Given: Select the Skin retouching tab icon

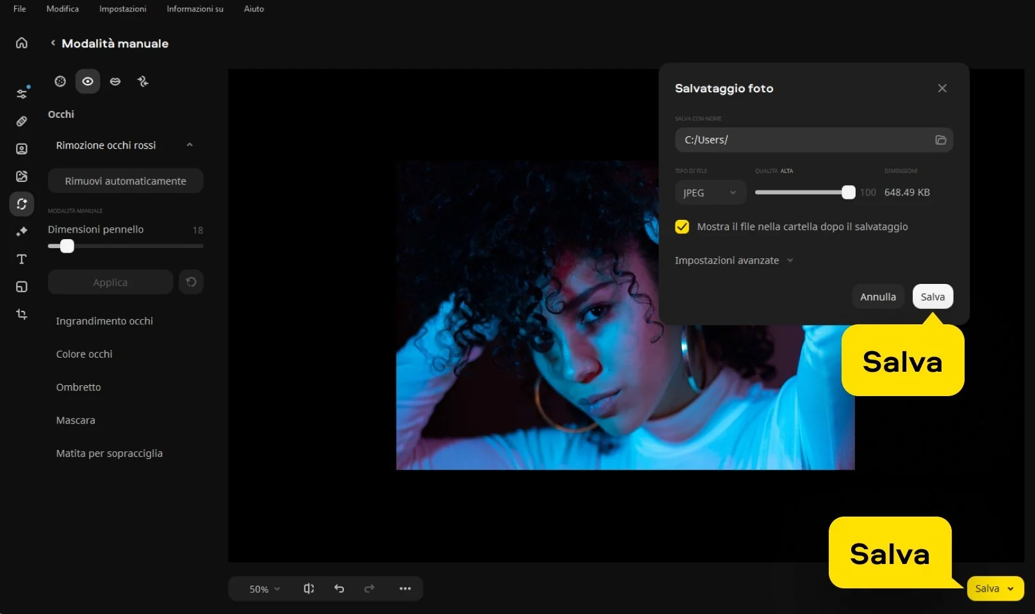Looking at the screenshot, I should pos(60,81).
